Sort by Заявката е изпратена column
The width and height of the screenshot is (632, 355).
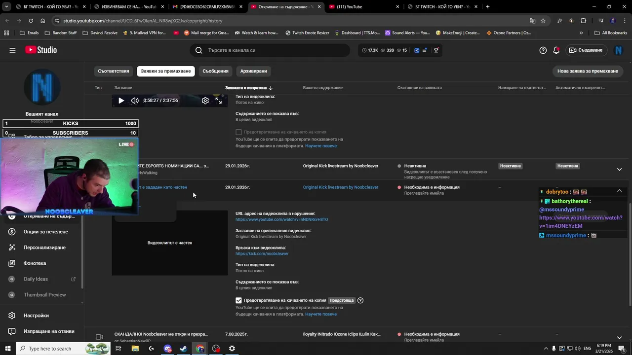249,88
